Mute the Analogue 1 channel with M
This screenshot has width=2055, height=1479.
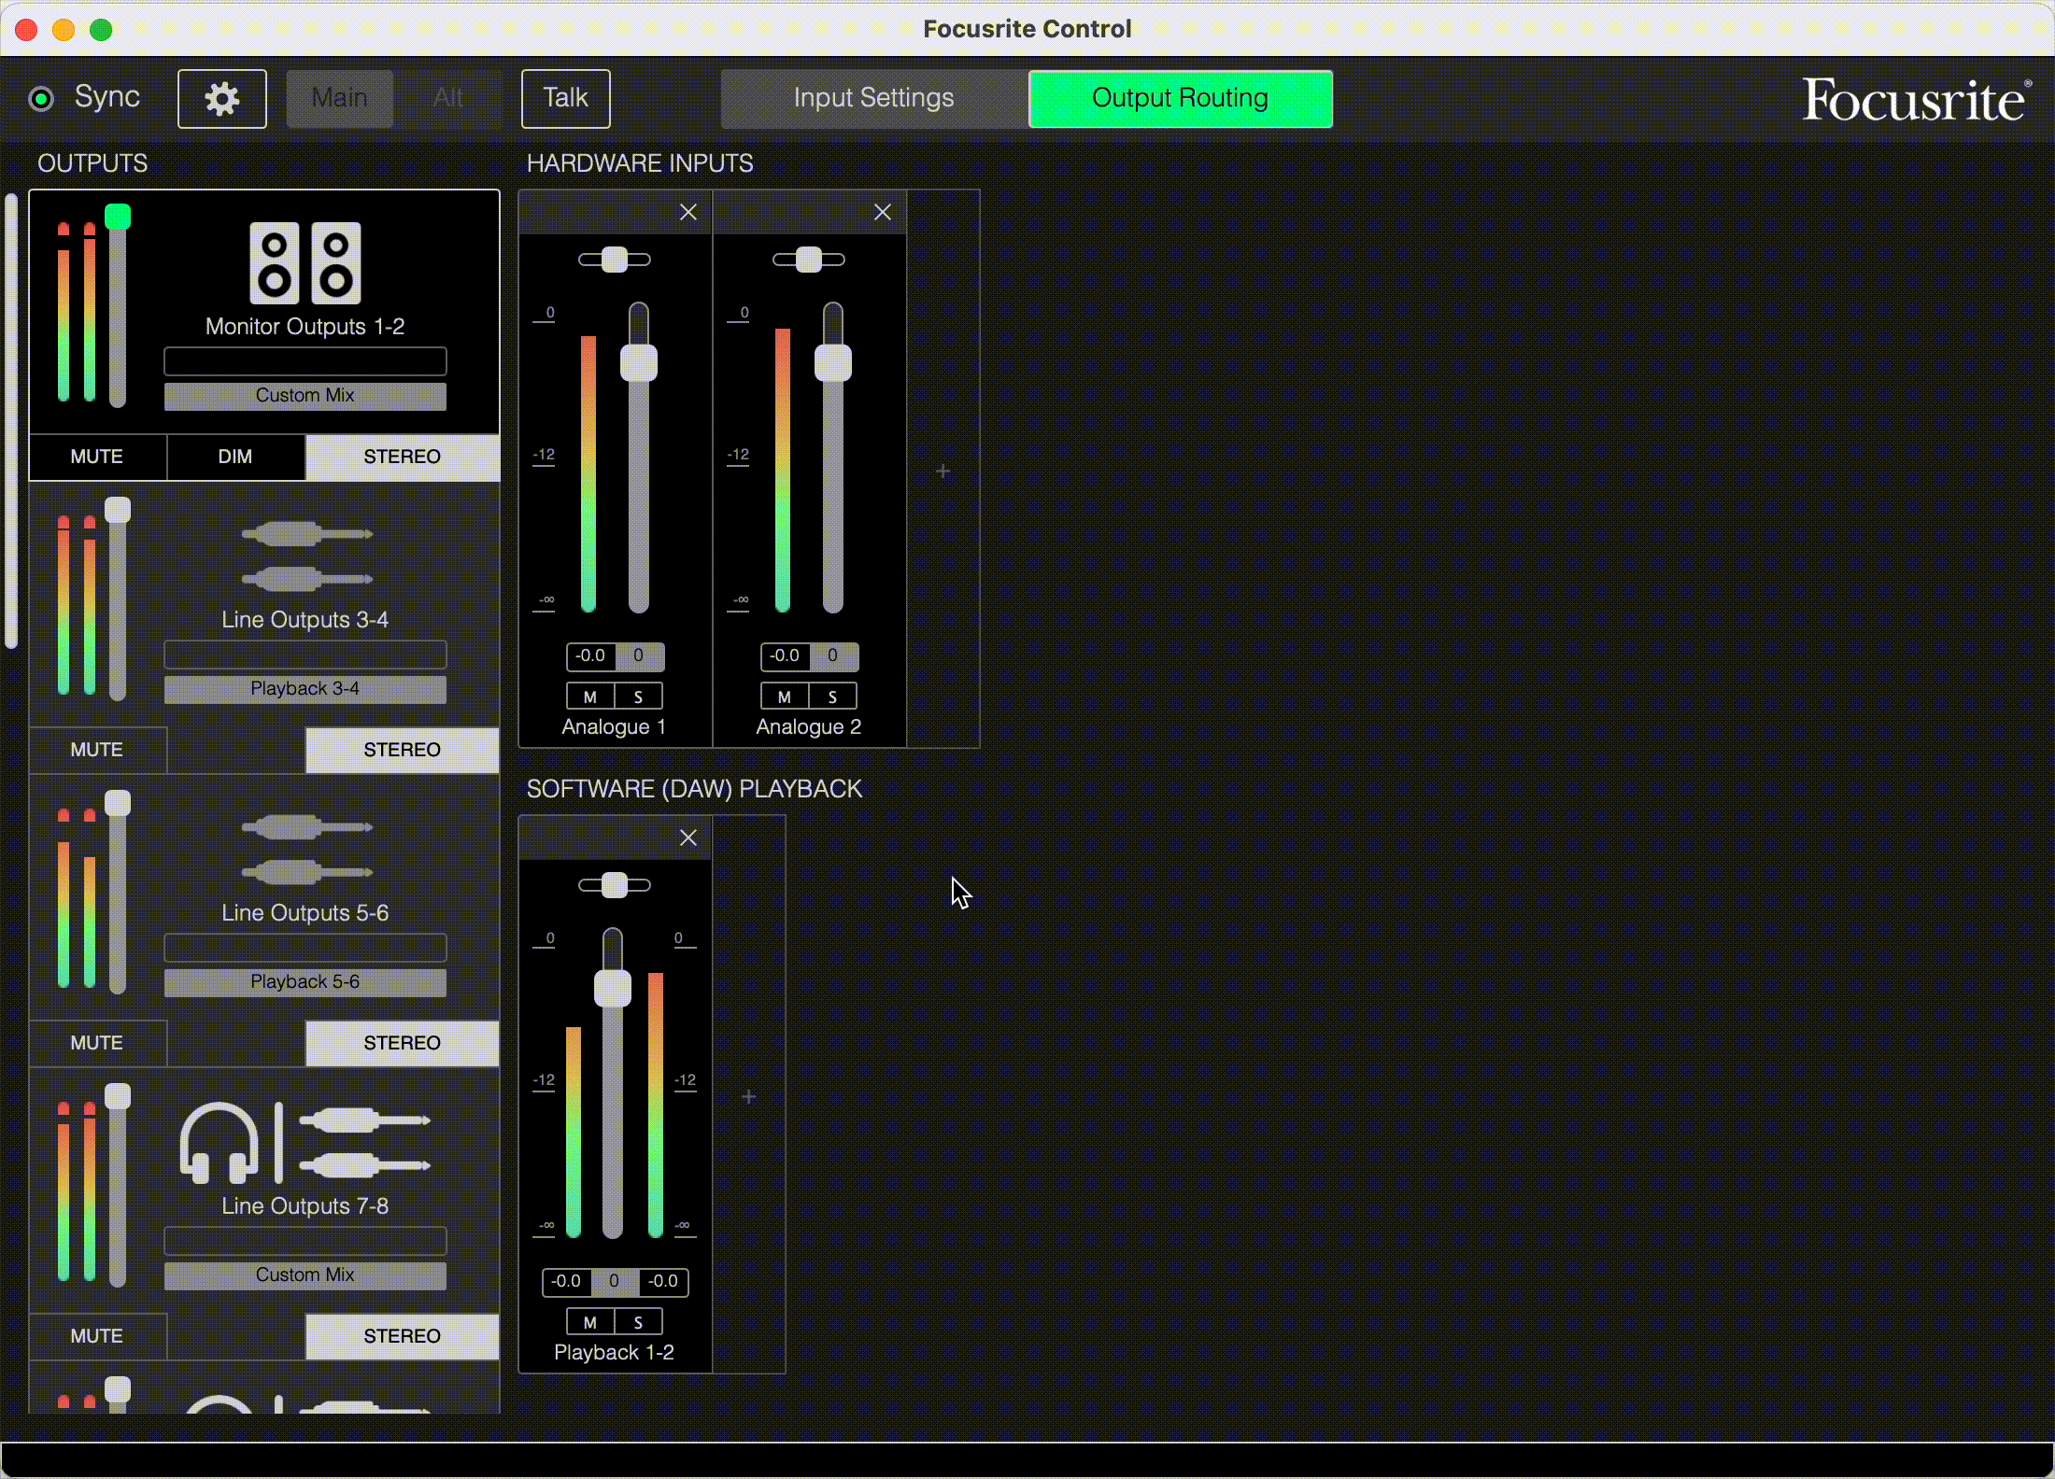[x=590, y=697]
